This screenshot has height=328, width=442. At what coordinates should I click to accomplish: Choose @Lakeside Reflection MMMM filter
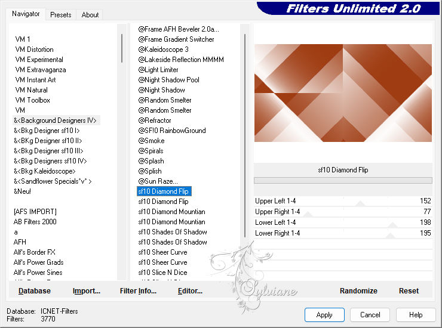click(181, 60)
